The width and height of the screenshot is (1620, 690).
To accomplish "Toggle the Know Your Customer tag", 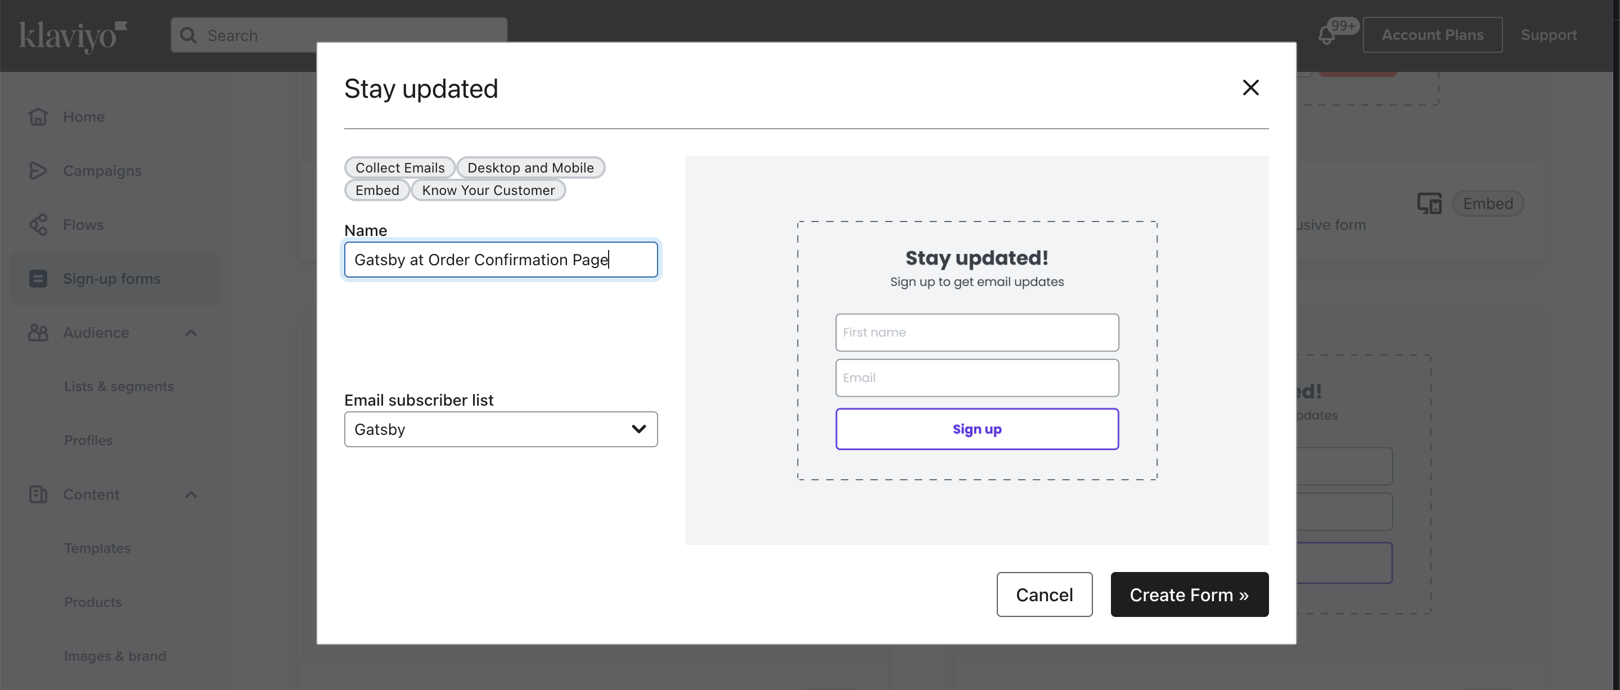I will [x=489, y=190].
